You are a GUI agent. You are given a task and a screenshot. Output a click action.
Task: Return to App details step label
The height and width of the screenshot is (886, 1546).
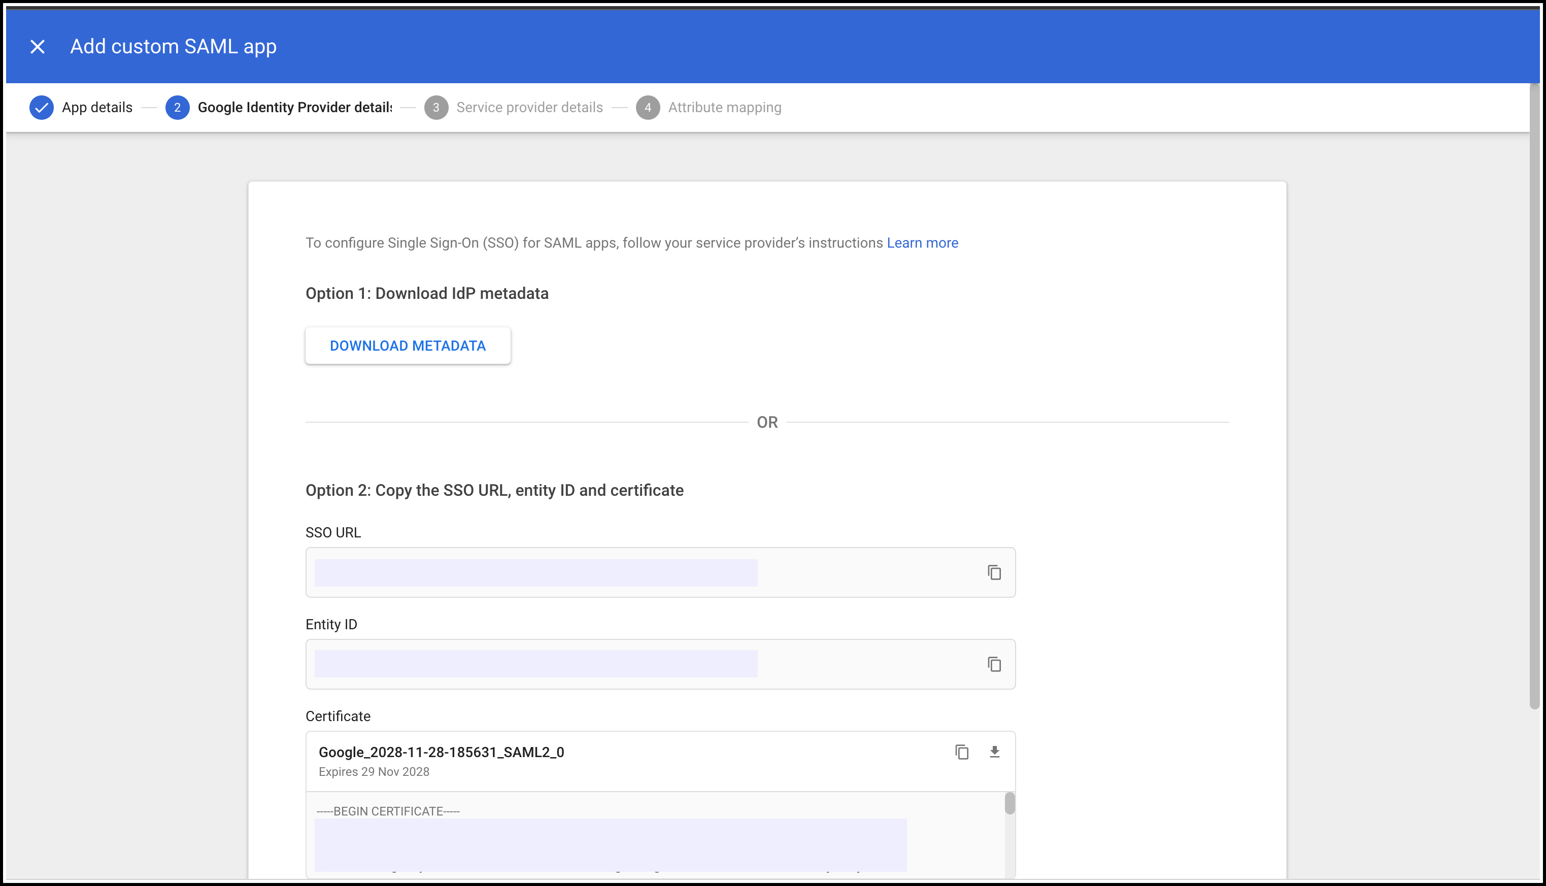click(97, 108)
